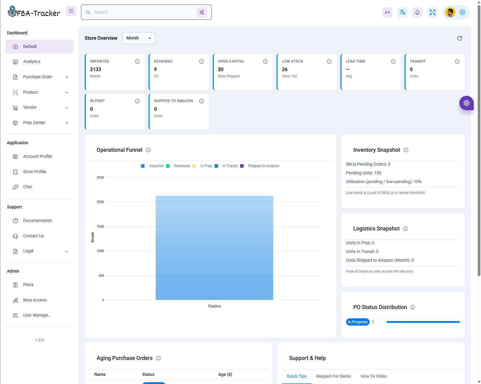The height and width of the screenshot is (384, 481).
Task: Show Aging Purchase Orders info tooltip
Action: pyautogui.click(x=158, y=358)
